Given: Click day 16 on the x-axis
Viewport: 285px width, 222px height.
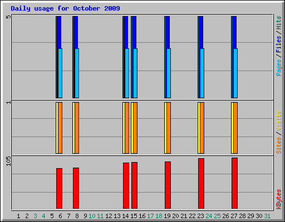Looking at the screenshot, I should tap(142, 216).
